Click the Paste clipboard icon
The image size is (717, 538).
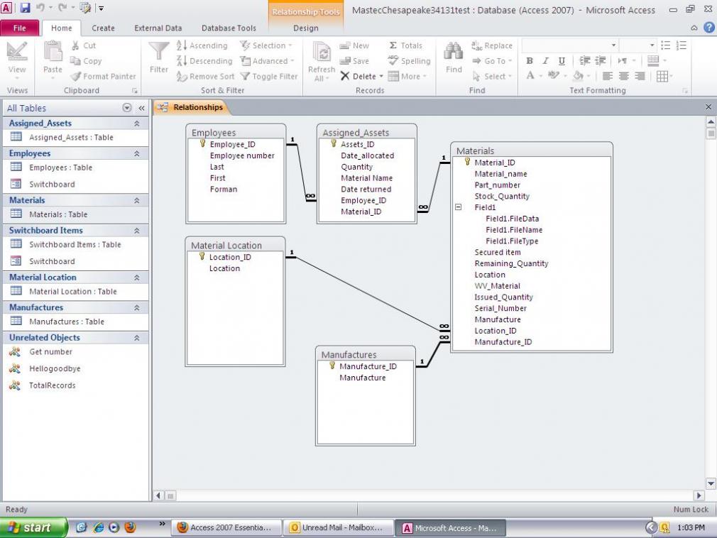53,51
